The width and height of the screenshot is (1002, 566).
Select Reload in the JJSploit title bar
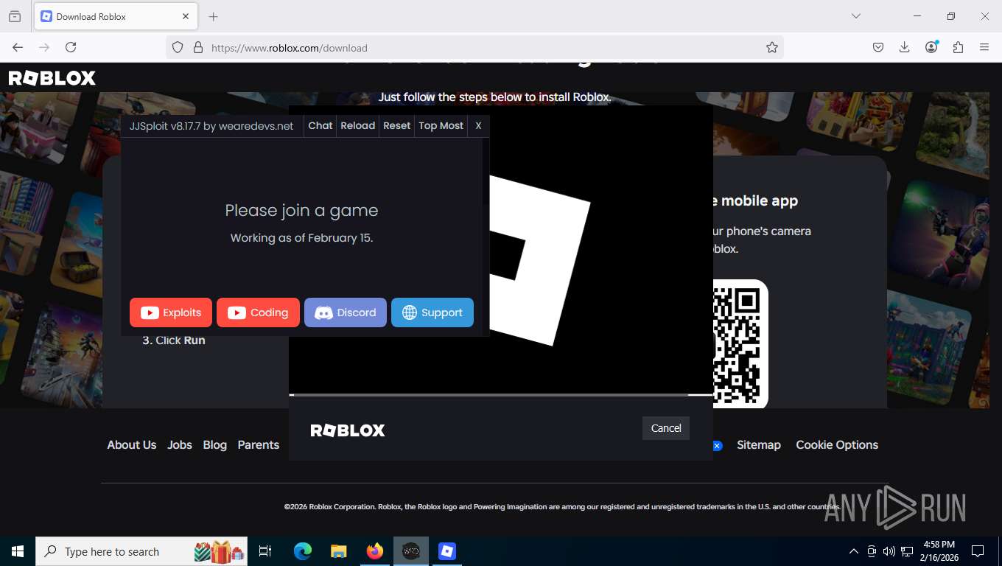point(357,125)
